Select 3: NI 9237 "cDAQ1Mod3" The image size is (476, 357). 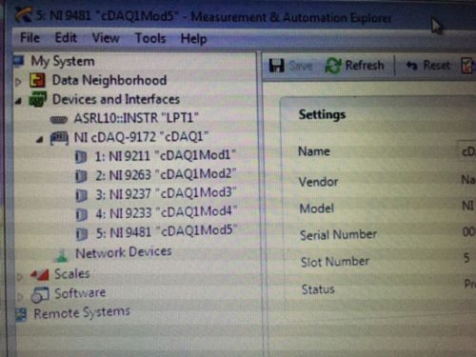click(x=167, y=193)
